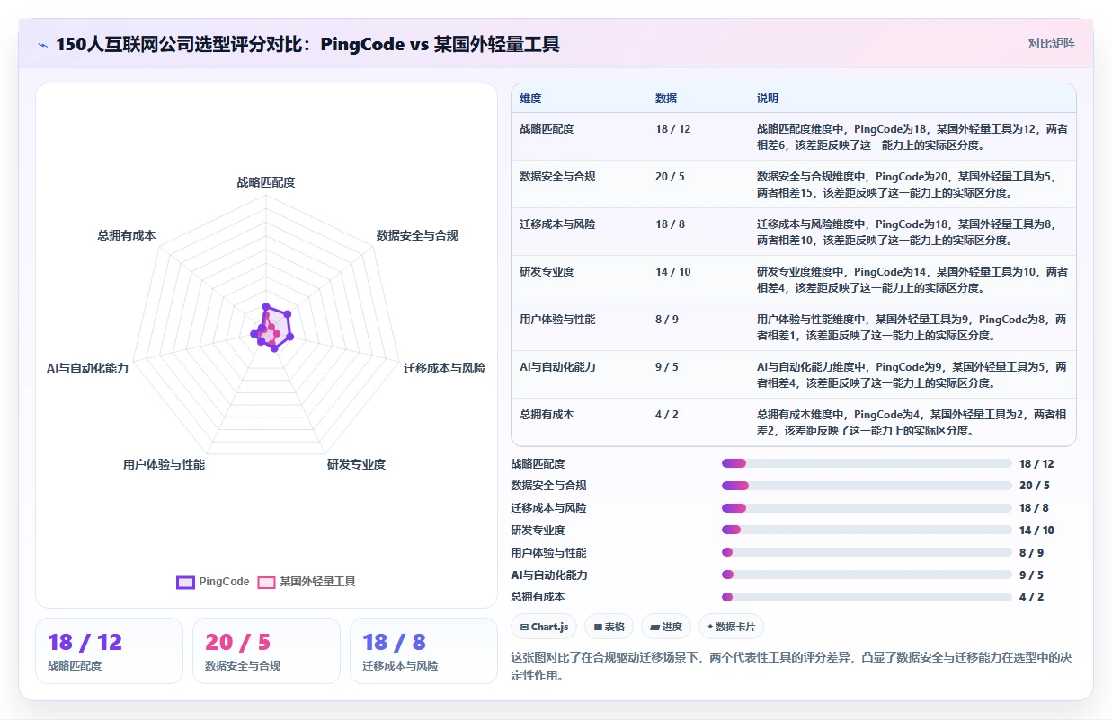Viewport: 1112px width, 720px height.
Task: Select the 数据安全与合规 table row name
Action: 557,177
